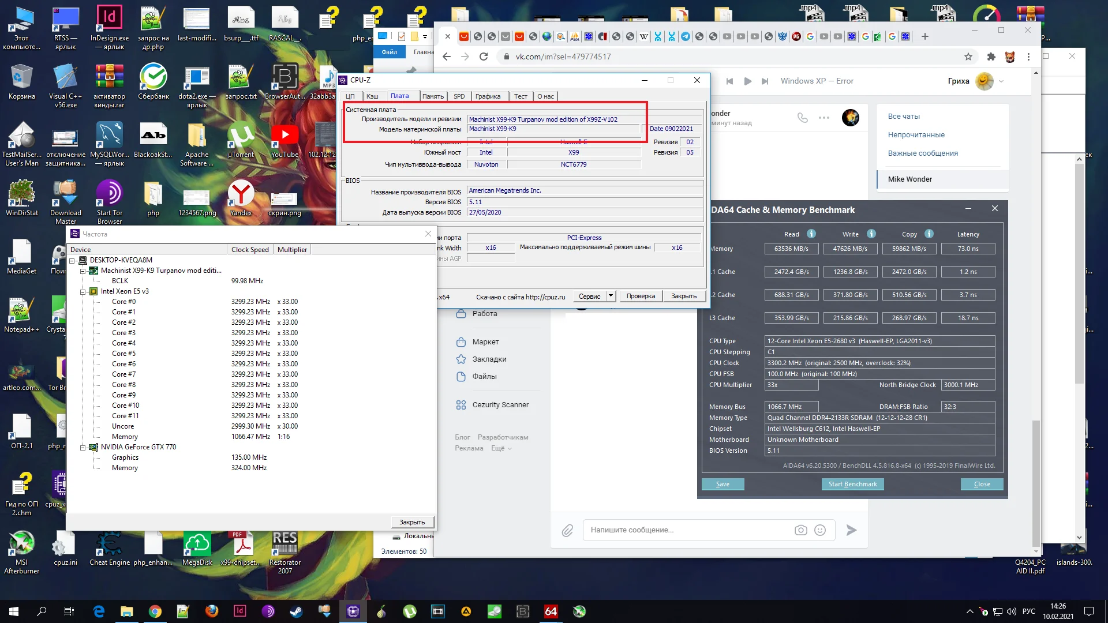
Task: Open the Графика tab in CPU-Z
Action: click(488, 96)
